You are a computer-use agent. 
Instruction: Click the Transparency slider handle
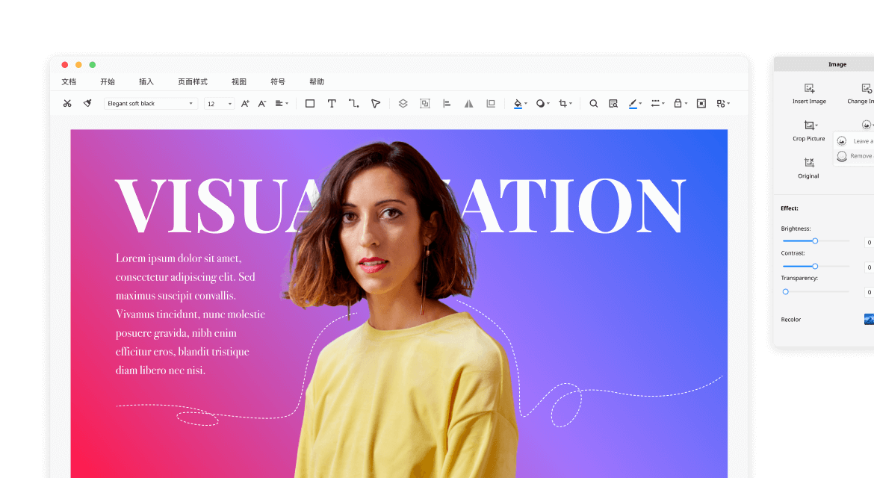[x=785, y=291]
